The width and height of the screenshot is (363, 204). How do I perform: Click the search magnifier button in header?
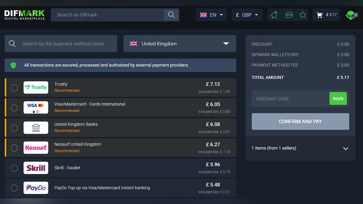(171, 15)
